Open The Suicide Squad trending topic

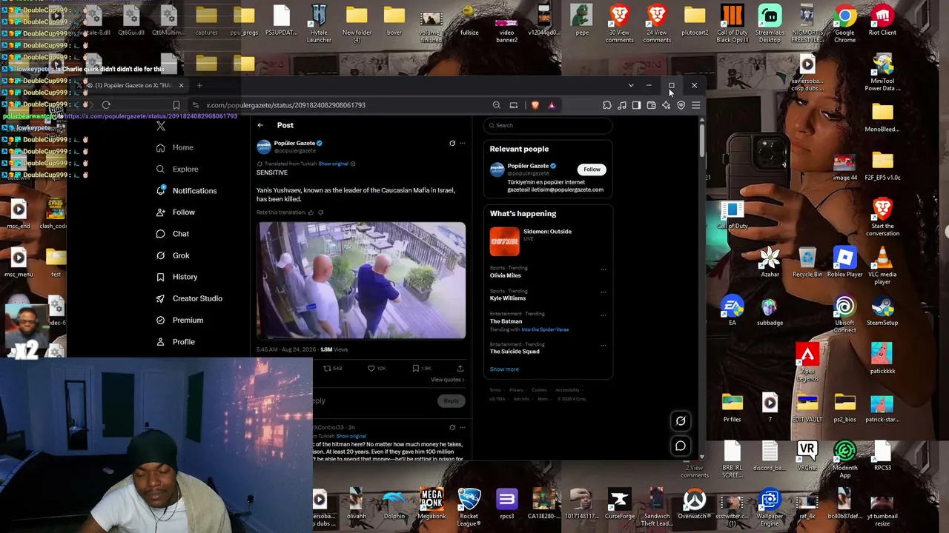pos(515,352)
